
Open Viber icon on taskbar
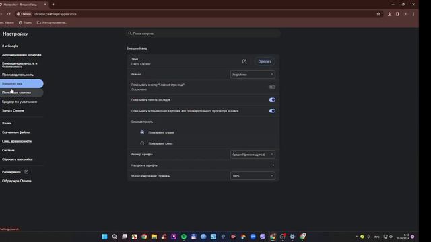tap(263, 237)
